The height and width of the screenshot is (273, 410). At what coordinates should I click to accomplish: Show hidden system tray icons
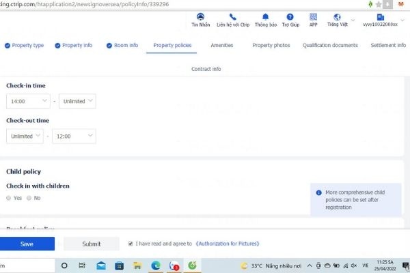pos(310,265)
